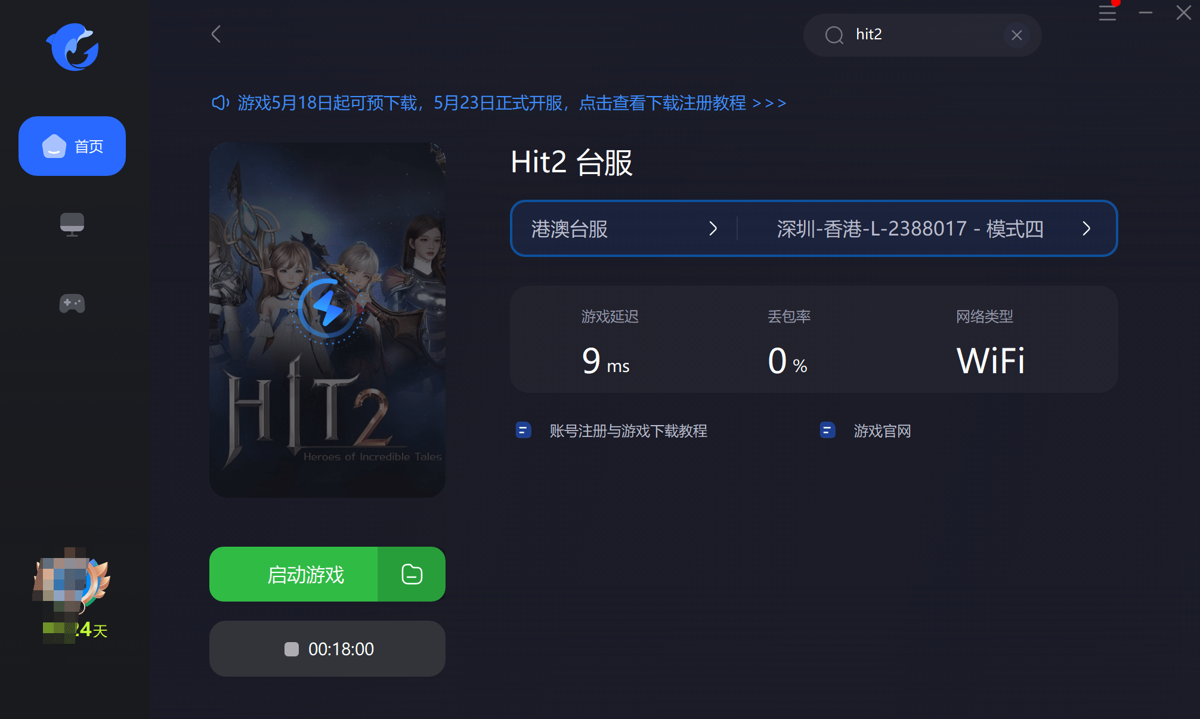Focus the hit2 search field
Viewport: 1200px width, 719px height.
(922, 35)
